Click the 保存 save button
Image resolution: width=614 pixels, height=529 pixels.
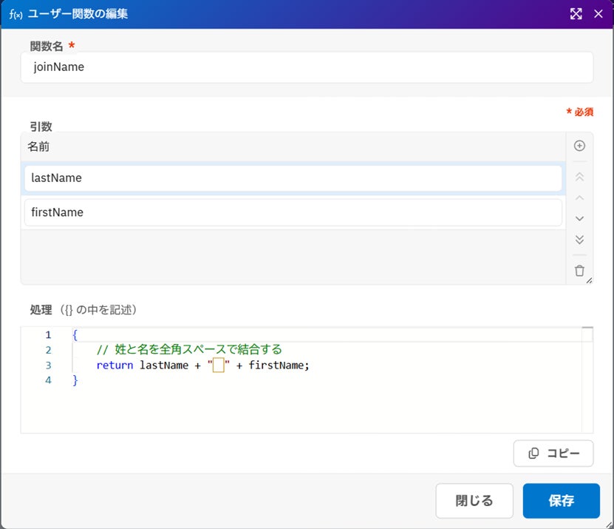click(x=561, y=501)
